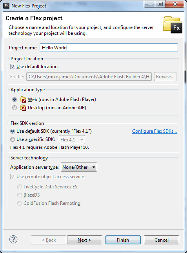The height and width of the screenshot is (253, 187).
Task: Click the Adobe AIR desktop application icon
Action: (23, 108)
